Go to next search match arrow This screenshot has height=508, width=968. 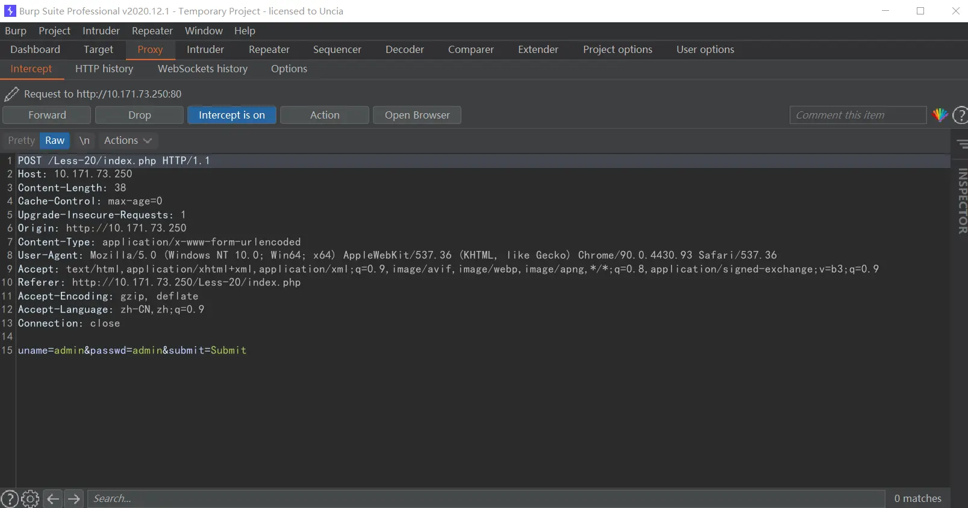click(x=74, y=498)
